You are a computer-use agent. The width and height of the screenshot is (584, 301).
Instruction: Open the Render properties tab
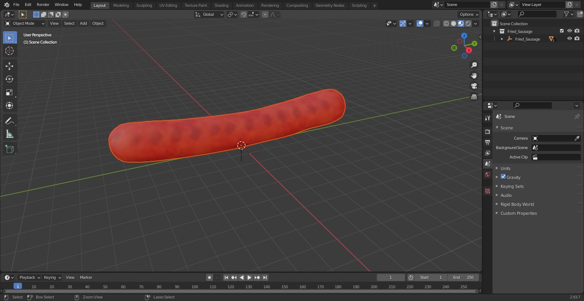487,132
